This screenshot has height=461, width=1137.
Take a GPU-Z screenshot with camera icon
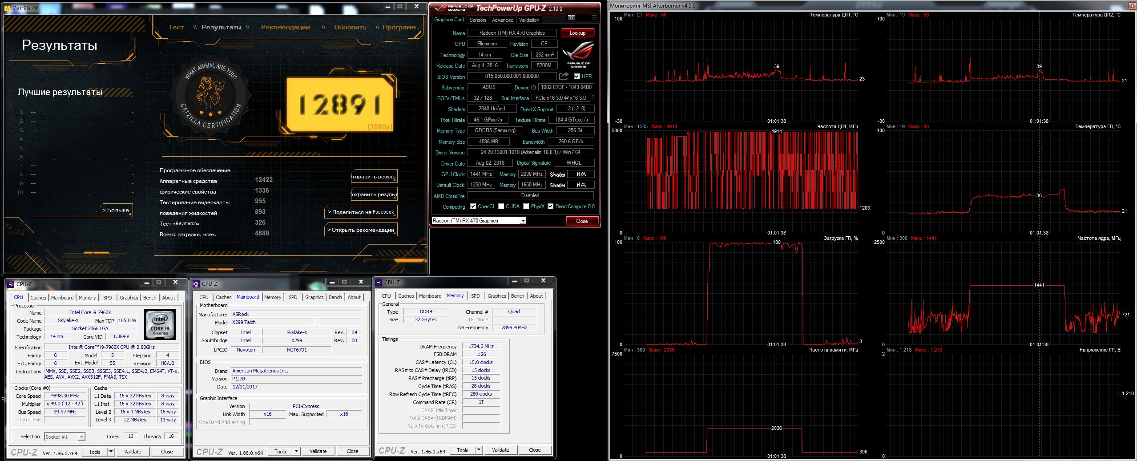[572, 17]
